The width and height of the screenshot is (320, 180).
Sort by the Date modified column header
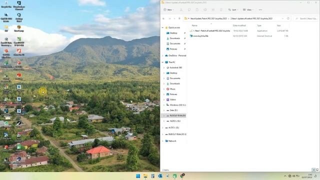tap(239, 25)
